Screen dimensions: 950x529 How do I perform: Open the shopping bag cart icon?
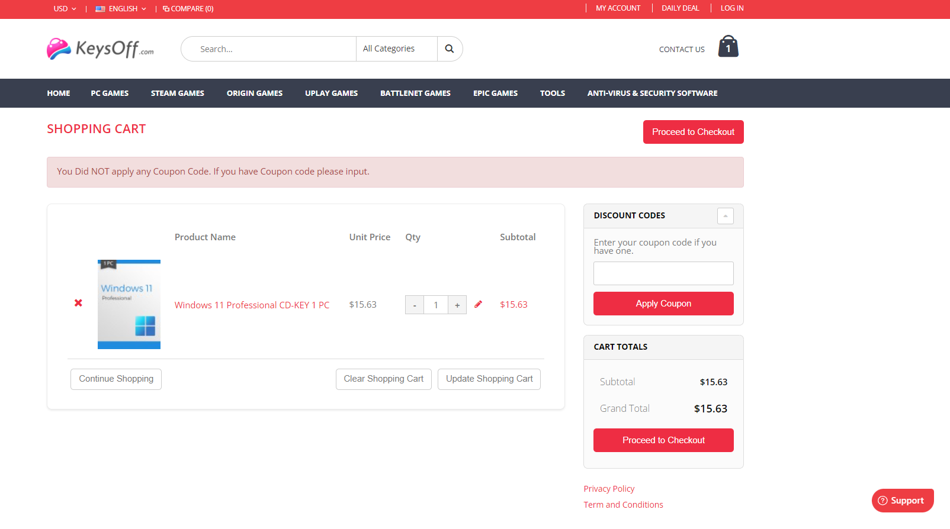coord(728,46)
